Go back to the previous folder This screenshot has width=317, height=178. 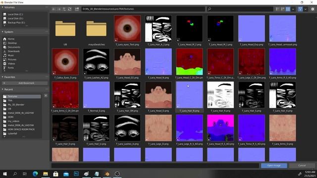[x=54, y=9]
